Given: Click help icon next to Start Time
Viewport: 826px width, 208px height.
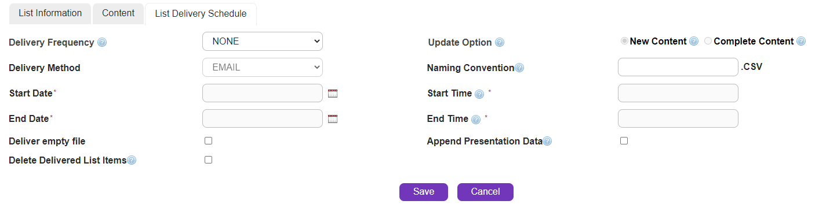Looking at the screenshot, I should [479, 94].
